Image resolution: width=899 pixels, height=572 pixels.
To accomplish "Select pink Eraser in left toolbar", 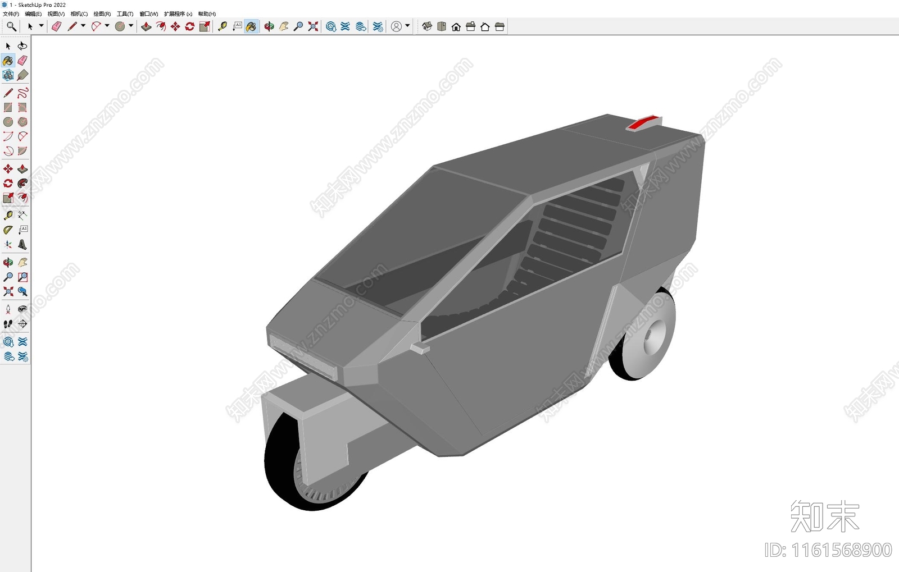I will pyautogui.click(x=22, y=61).
